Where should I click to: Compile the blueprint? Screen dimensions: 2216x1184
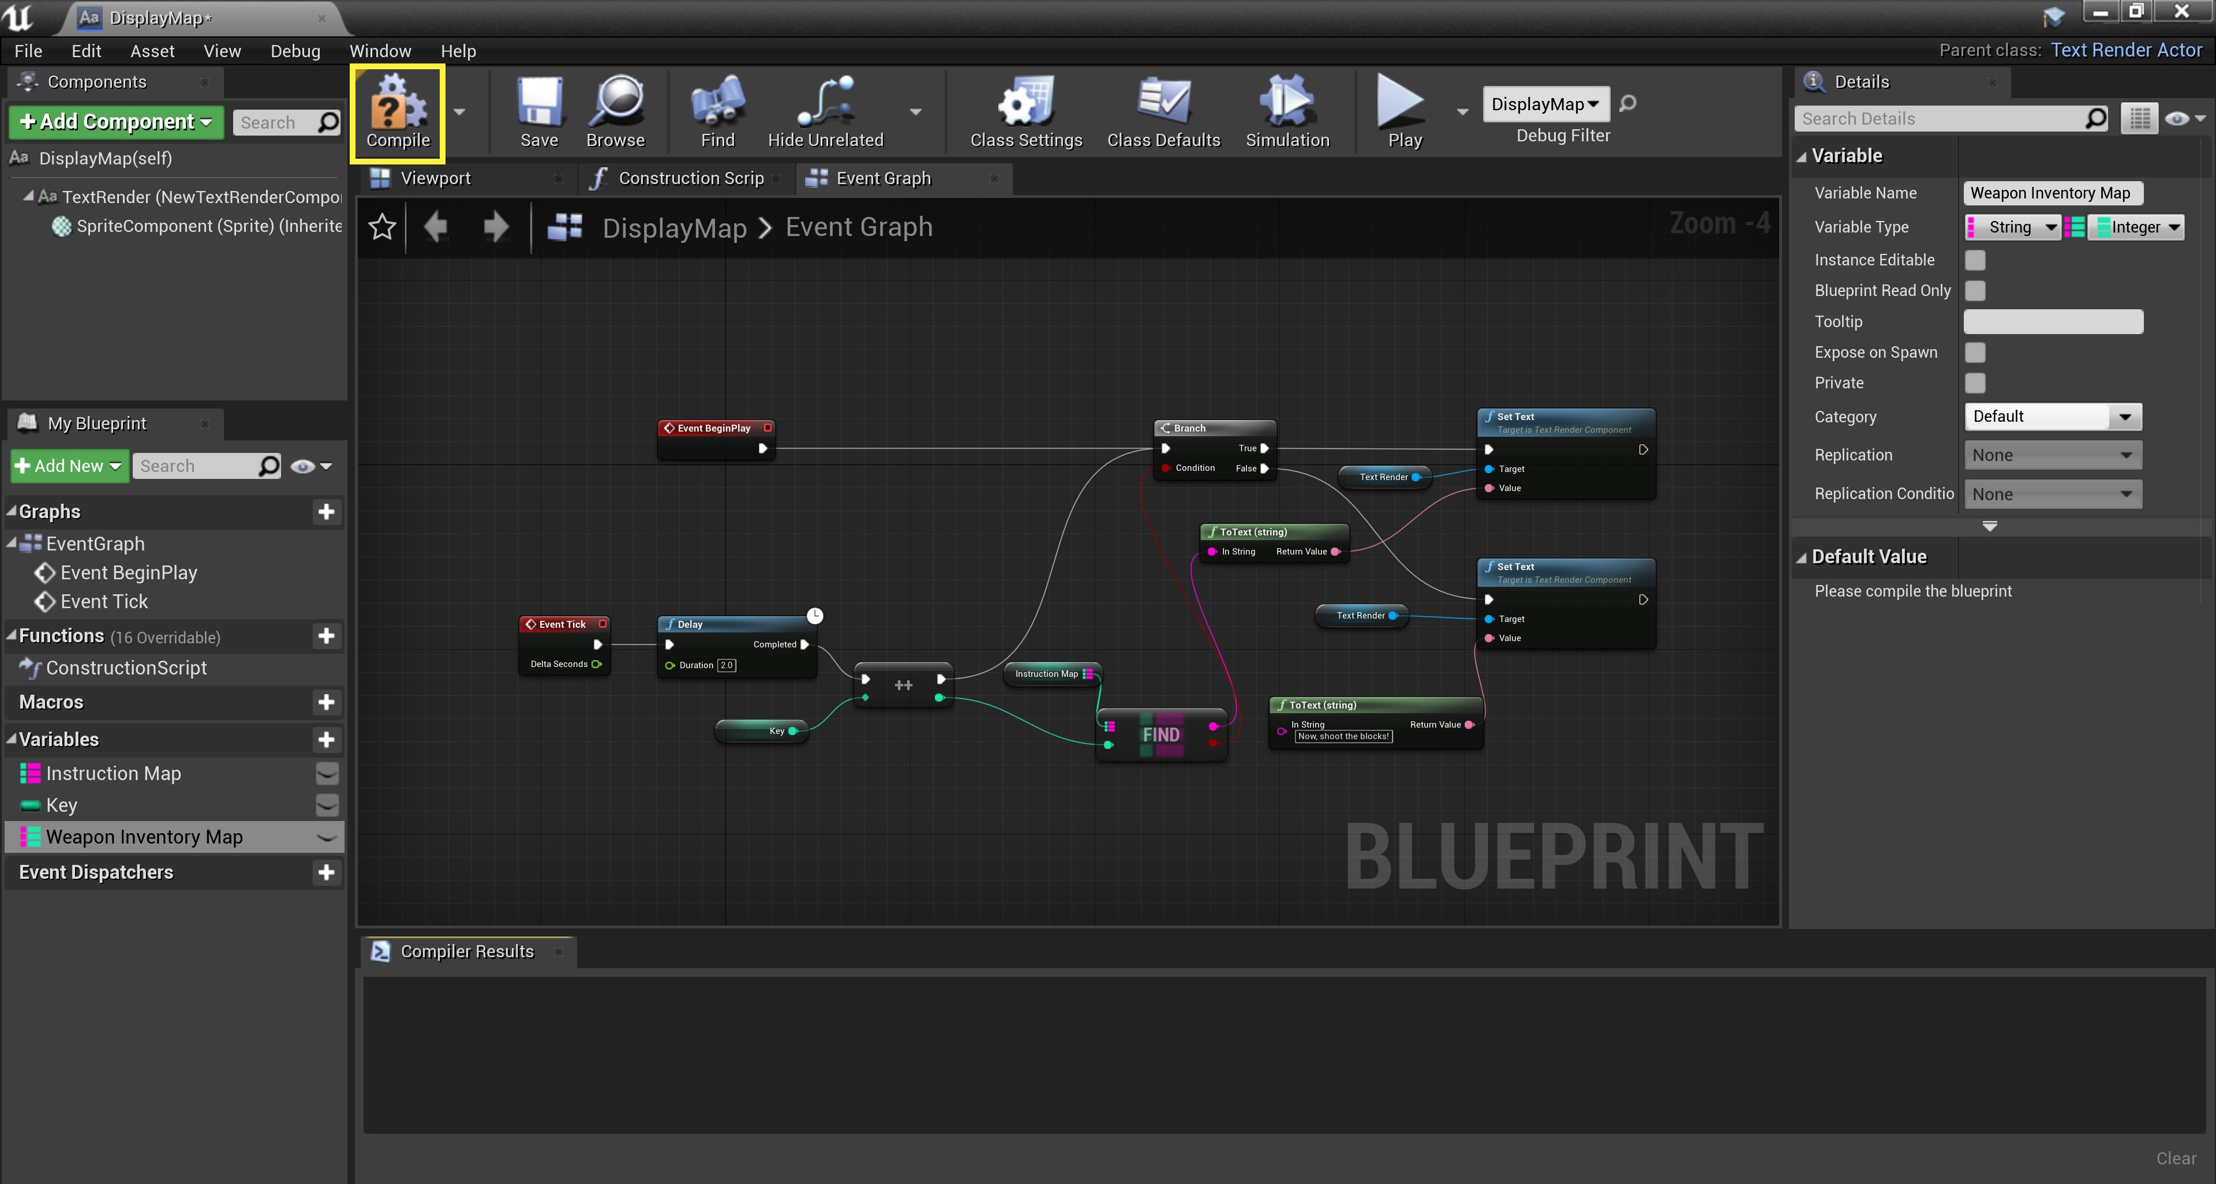click(396, 112)
